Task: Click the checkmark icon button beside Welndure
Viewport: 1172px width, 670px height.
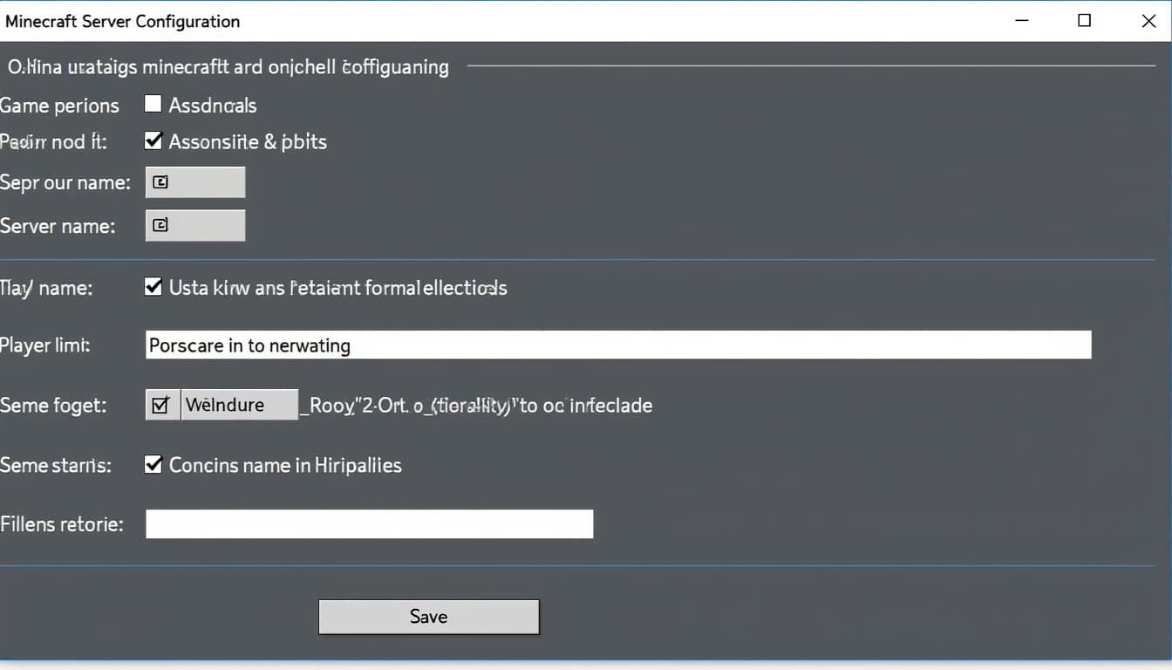Action: pos(162,405)
